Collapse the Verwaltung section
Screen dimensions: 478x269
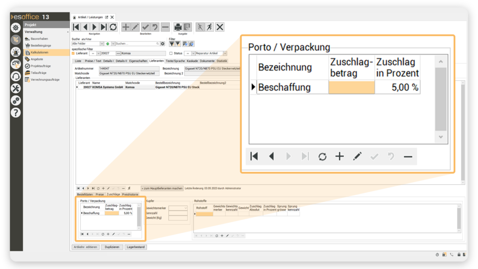point(68,32)
